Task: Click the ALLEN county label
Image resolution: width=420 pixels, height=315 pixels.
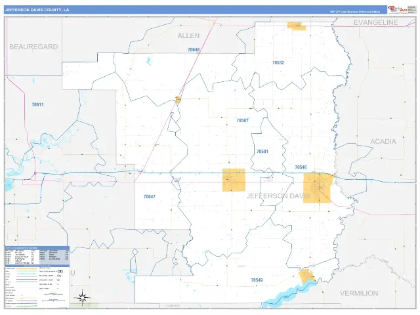Action: [x=188, y=35]
